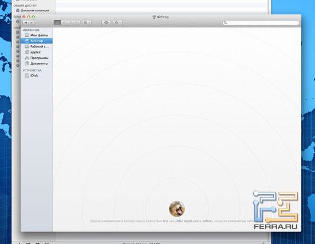Open Quick Look with the eye button
The image size is (315, 244).
click(106, 23)
